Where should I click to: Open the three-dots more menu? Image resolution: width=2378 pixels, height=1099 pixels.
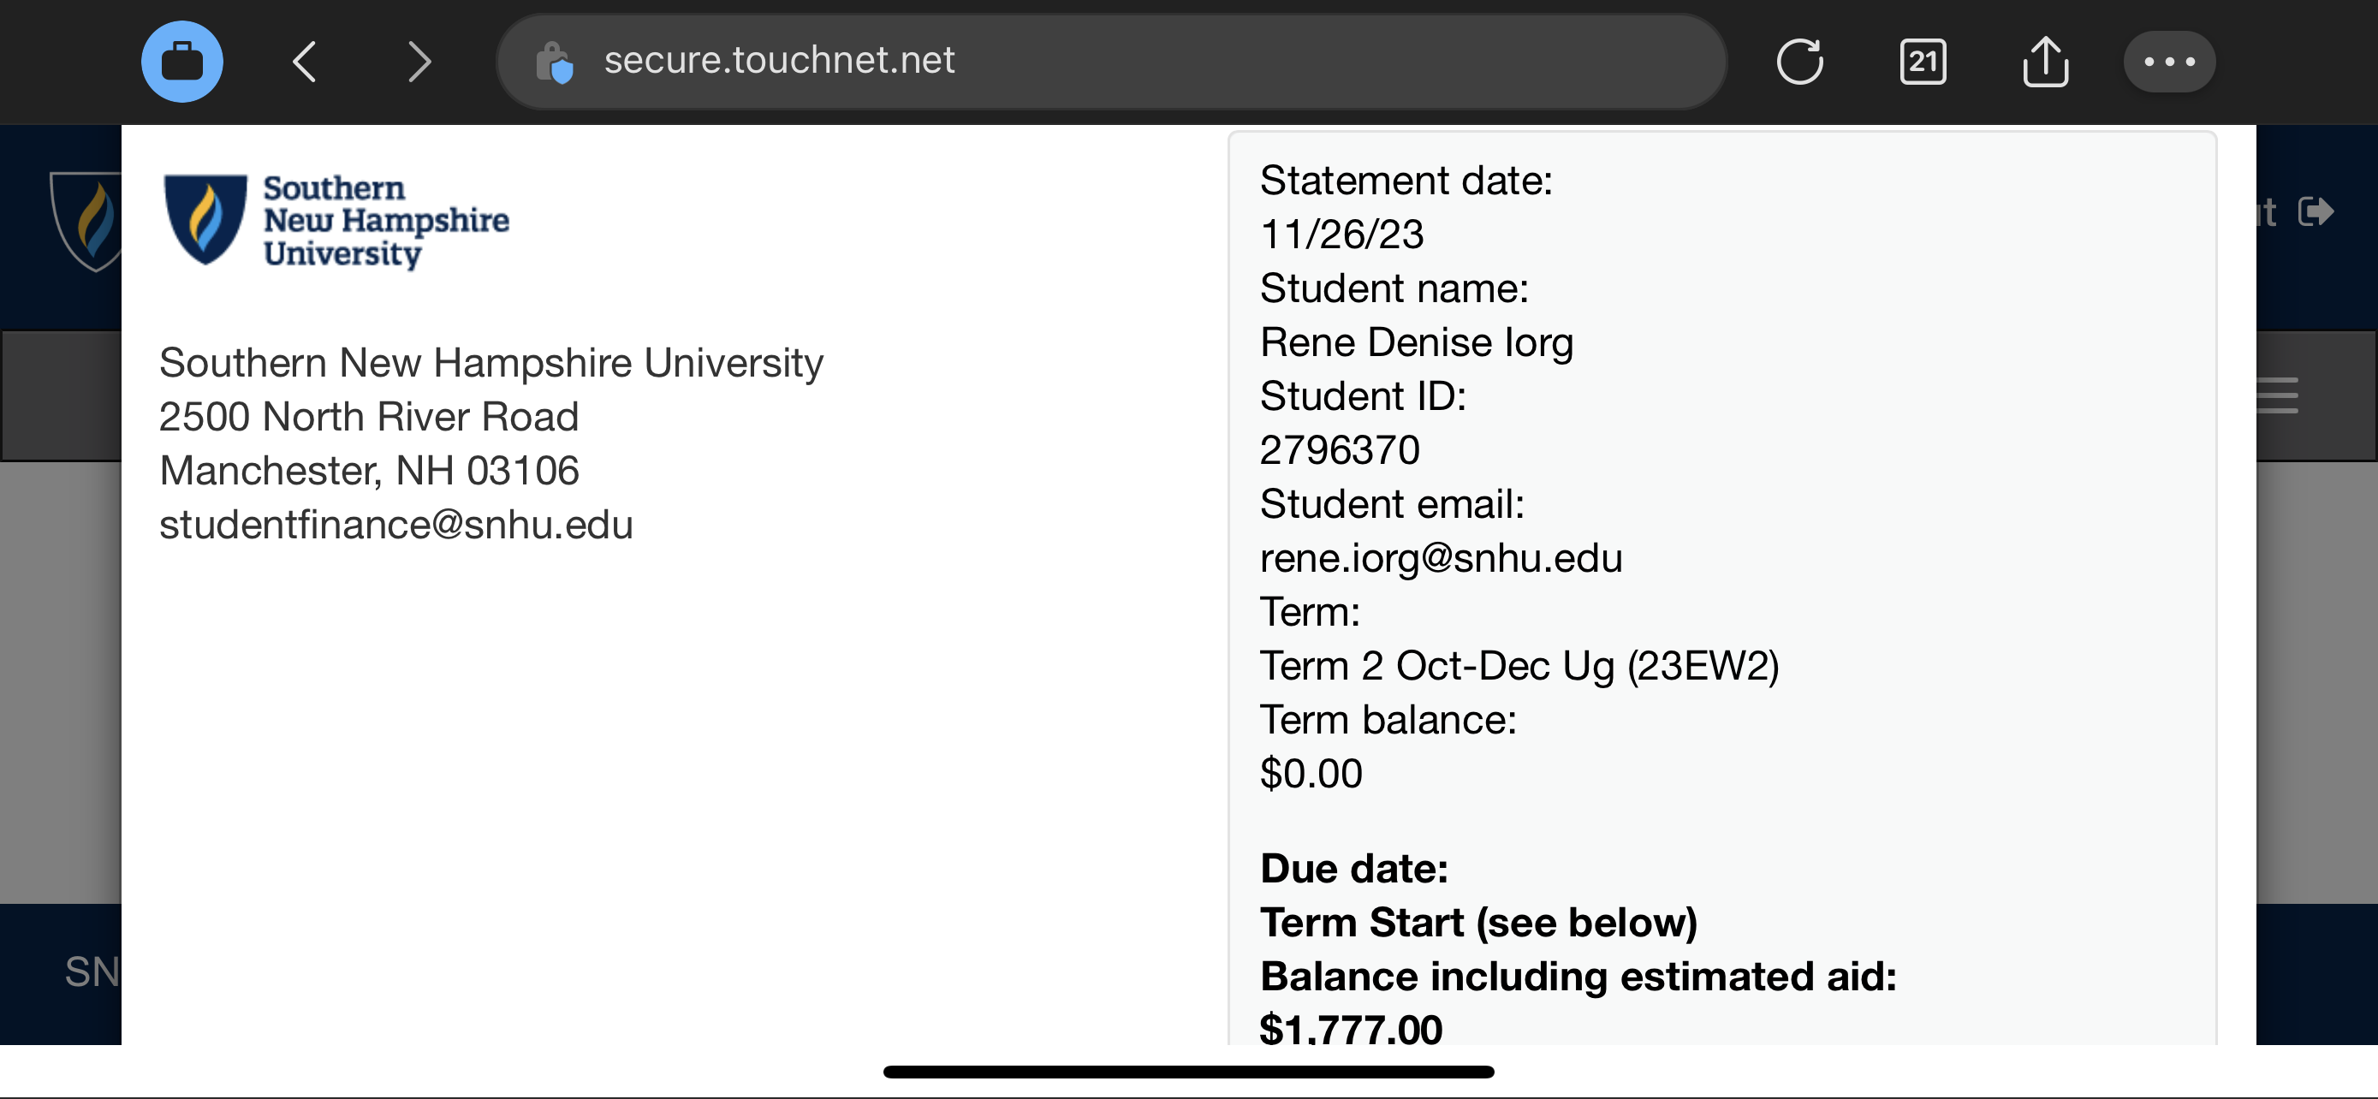(x=2168, y=62)
